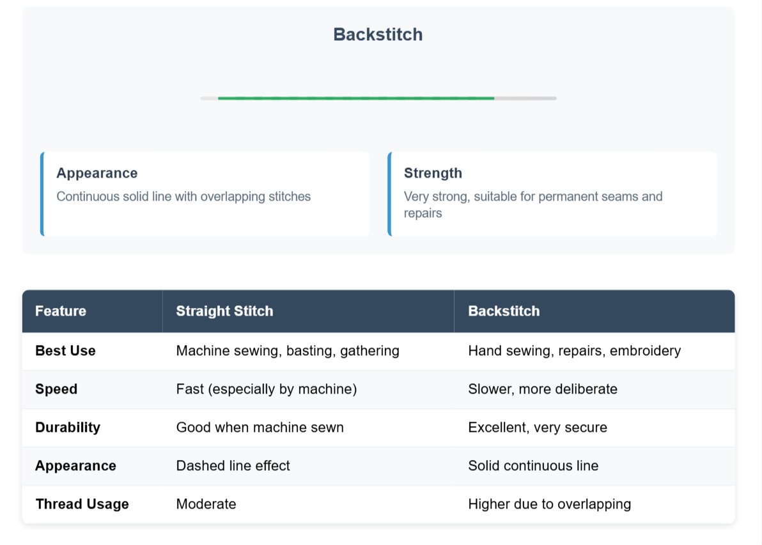Click "Fast (especially by machine)" cell
Screen dimensions: 762x545
coord(267,389)
